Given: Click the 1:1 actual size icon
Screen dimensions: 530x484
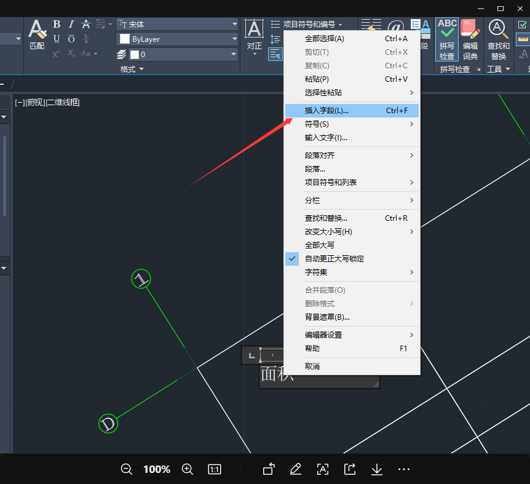Looking at the screenshot, I should (215, 469).
